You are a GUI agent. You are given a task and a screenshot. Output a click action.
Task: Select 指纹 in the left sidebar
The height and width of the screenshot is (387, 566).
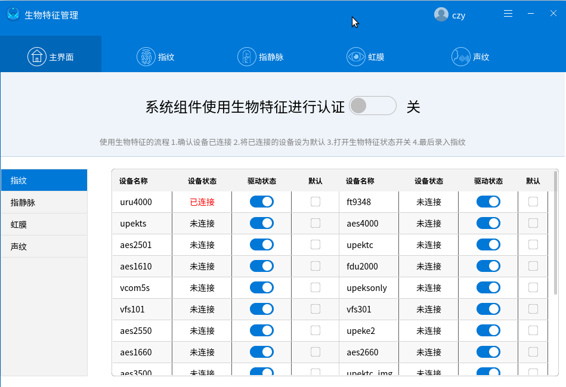pyautogui.click(x=44, y=180)
